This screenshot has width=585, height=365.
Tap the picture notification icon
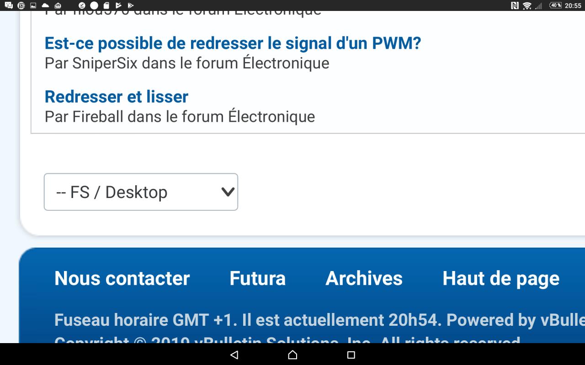(33, 5)
